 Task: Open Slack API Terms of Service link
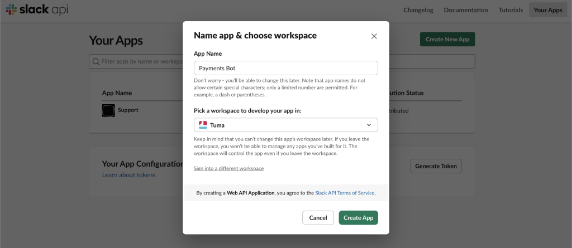coord(345,193)
